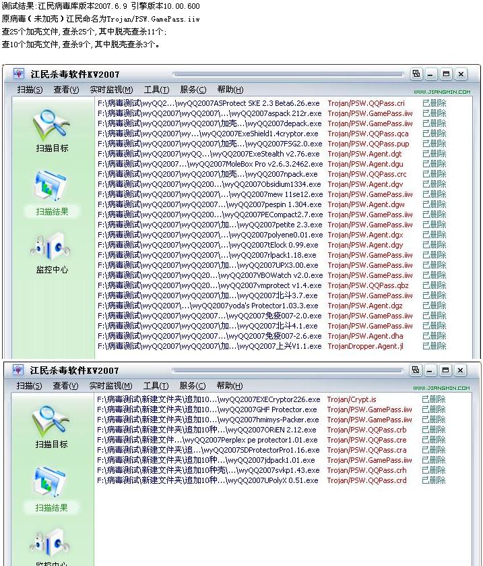483x566 pixels.
Task: Open 扫描目标 icon in upper KV2007 window
Action: pyautogui.click(x=52, y=124)
